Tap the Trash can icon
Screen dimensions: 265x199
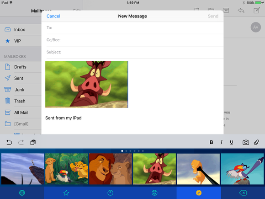8,101
